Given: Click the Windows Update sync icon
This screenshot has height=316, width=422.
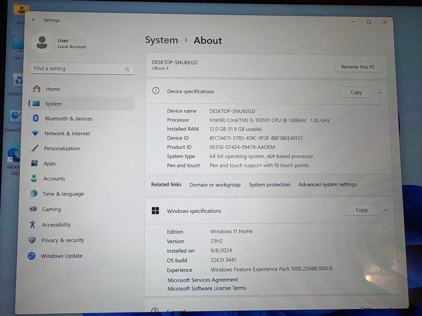Looking at the screenshot, I should 32,256.
